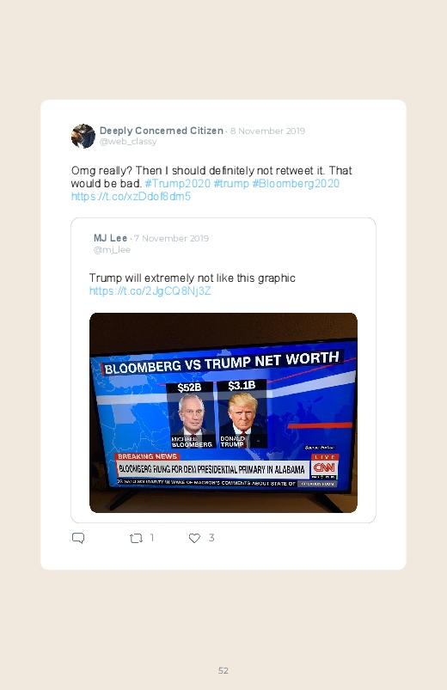Open the 8 November 2019 timestamp
Image resolution: width=447 pixels, height=690 pixels.
pyautogui.click(x=267, y=131)
